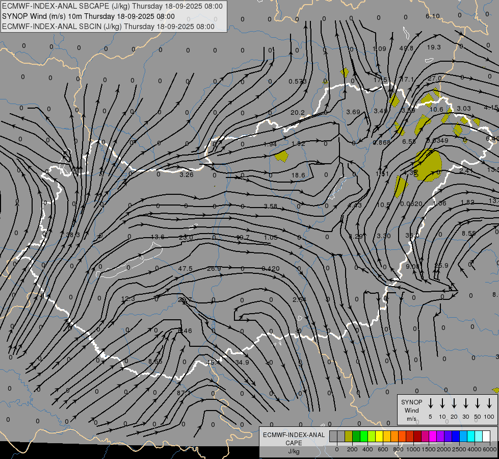The width and height of the screenshot is (499, 459).
Task: Click the SYNOP Wind 10m title line
Action: click(88, 16)
